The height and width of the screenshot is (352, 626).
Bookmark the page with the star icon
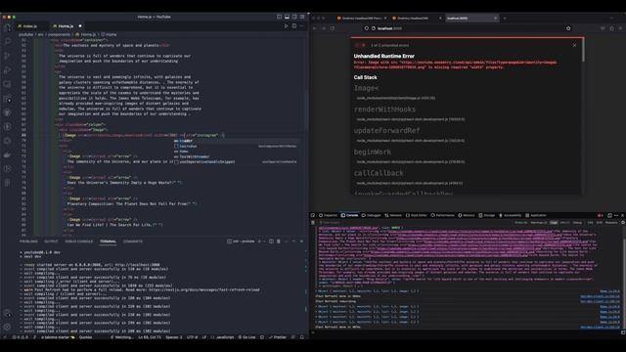click(568, 28)
